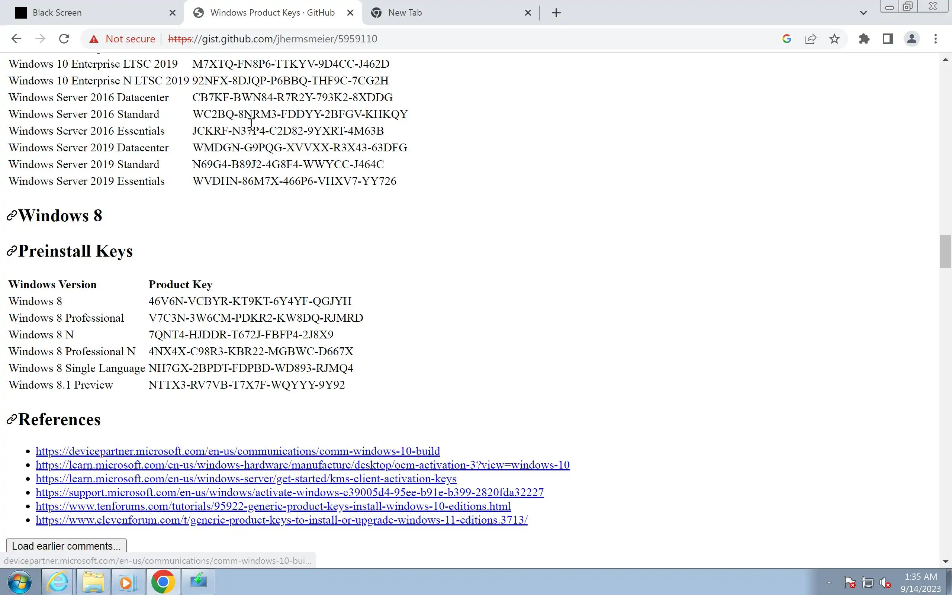Click the back navigation arrow
Screen dimensions: 952x595
click(x=16, y=39)
